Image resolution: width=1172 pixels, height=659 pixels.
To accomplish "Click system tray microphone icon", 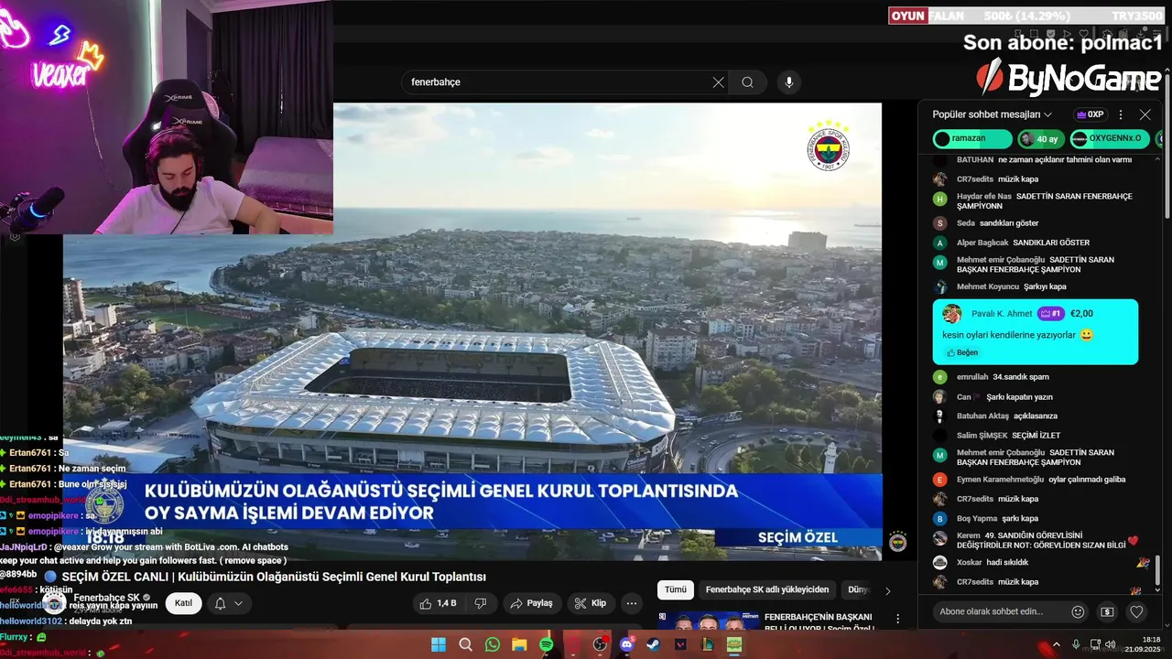I will [x=1076, y=644].
